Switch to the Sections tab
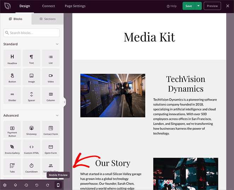 [x=47, y=19]
